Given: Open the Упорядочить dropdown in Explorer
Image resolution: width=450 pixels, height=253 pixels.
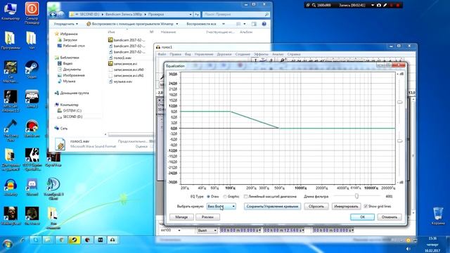Looking at the screenshot, I should point(65,24).
